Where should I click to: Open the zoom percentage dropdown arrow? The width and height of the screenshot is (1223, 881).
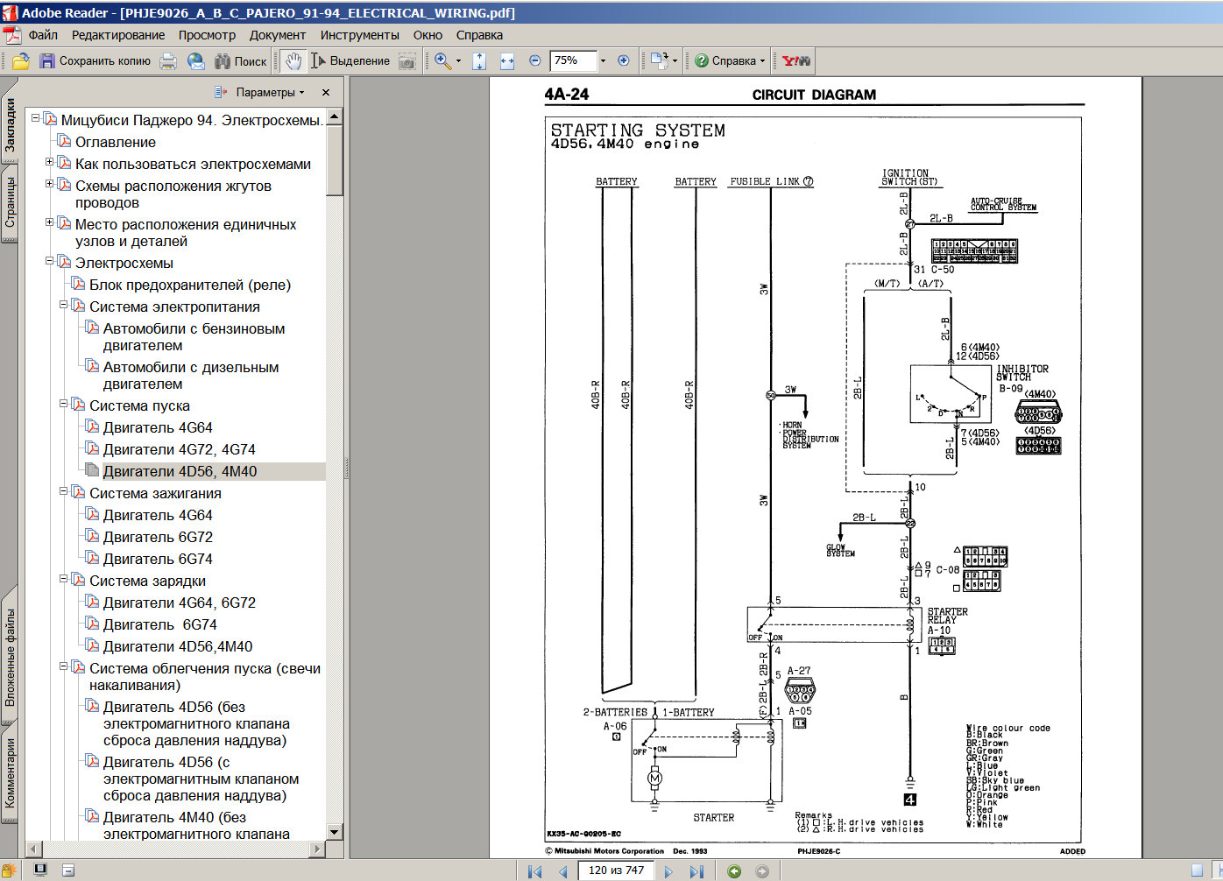click(603, 61)
